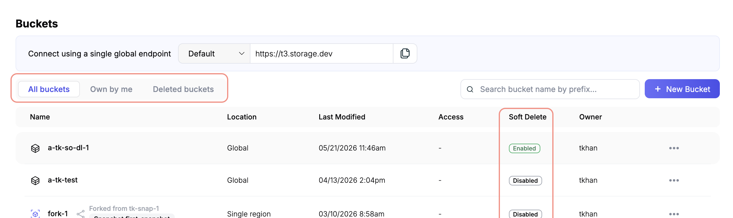Click the fork share icon beside fork-1

tap(80, 214)
